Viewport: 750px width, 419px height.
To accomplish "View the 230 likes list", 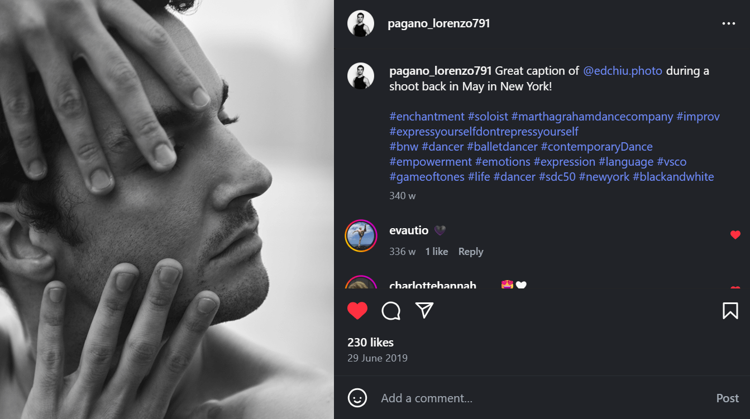I will pos(370,343).
